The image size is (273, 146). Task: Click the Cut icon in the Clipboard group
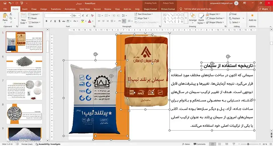tap(11, 14)
